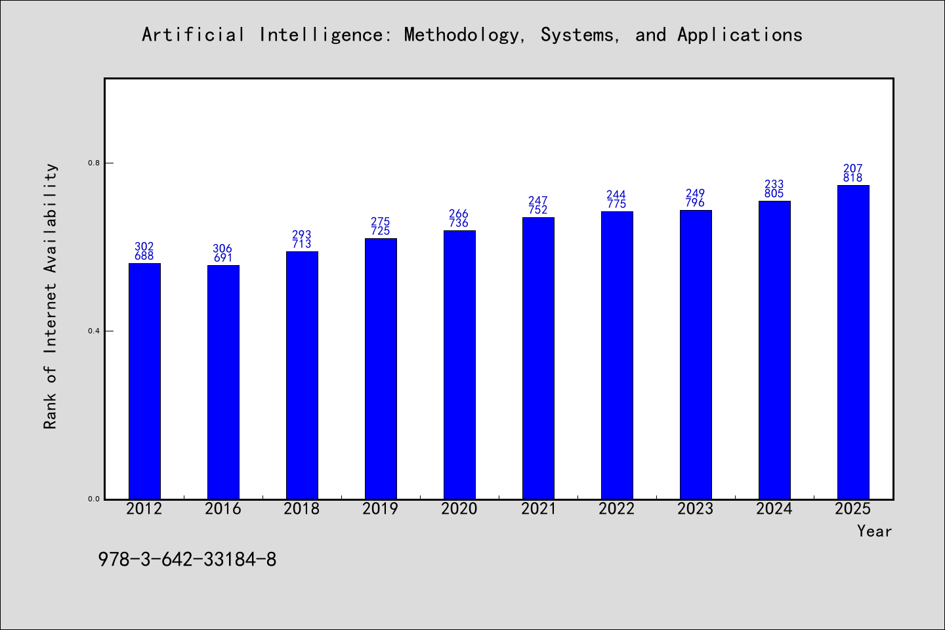The width and height of the screenshot is (945, 630).
Task: Click the chart title 'Artificial Intelligence: Methodology, Systems, and Applications'
Action: click(x=472, y=35)
